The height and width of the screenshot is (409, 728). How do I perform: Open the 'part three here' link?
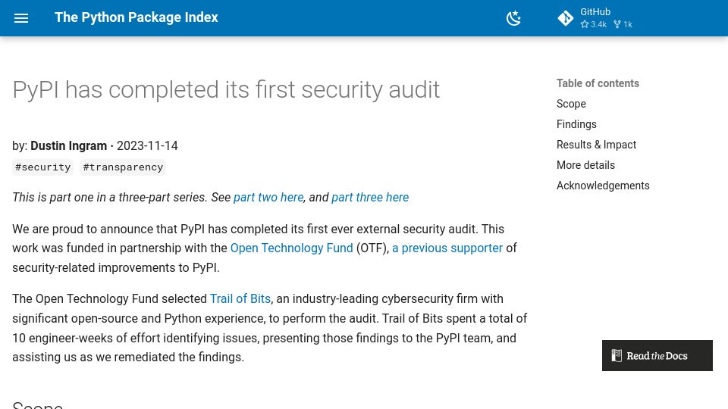[370, 197]
